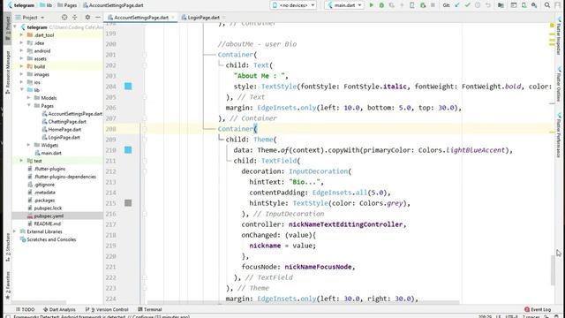
Task: Expand the android folder arrow
Action: pyautogui.click(x=21, y=51)
